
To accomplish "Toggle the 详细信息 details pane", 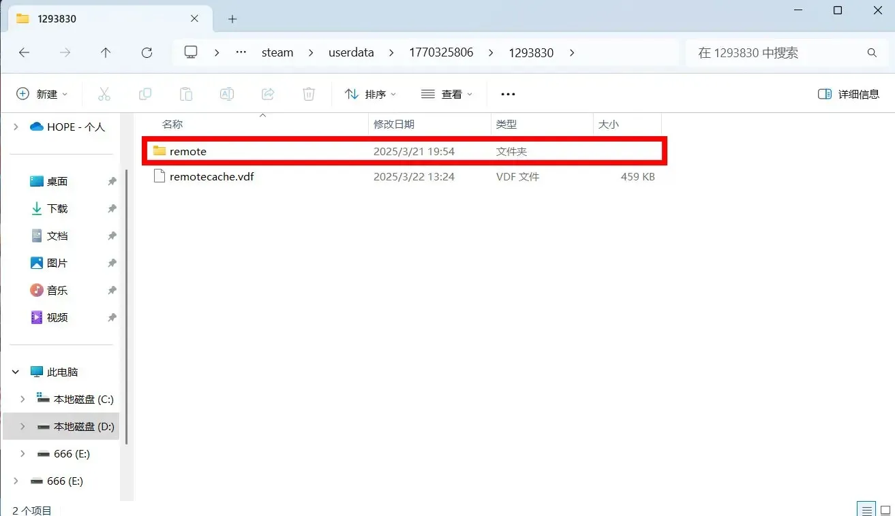I will click(x=849, y=94).
